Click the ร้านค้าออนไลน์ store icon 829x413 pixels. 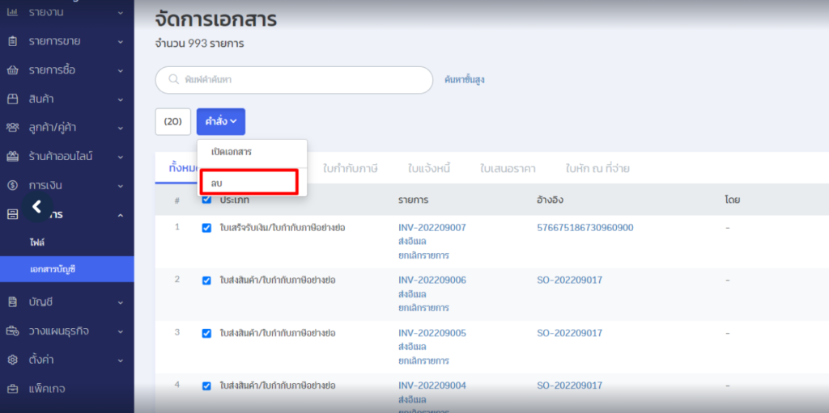pos(12,157)
